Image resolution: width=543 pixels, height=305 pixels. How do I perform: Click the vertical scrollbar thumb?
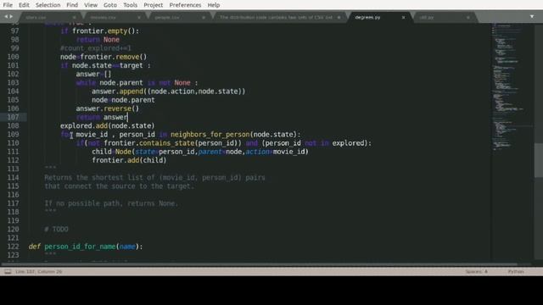538,160
